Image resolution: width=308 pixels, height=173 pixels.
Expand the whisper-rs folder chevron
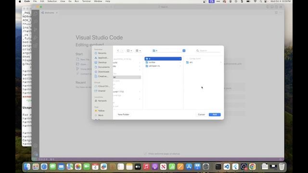tap(180, 66)
